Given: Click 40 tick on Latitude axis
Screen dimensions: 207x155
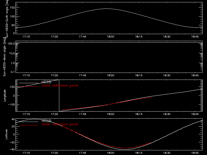Looking at the screenshot, I should (13, 119).
